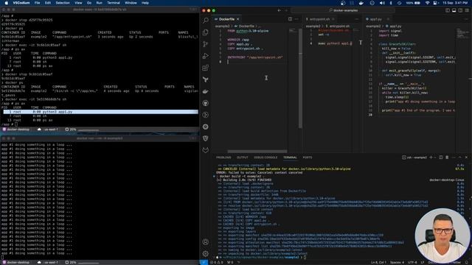Switch to the DEBUG CONSOLE panel tab
The image size is (472, 265).
click(265, 157)
